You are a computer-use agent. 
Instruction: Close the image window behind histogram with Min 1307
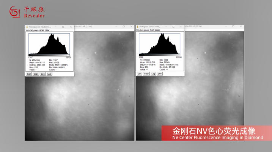point(131,27)
